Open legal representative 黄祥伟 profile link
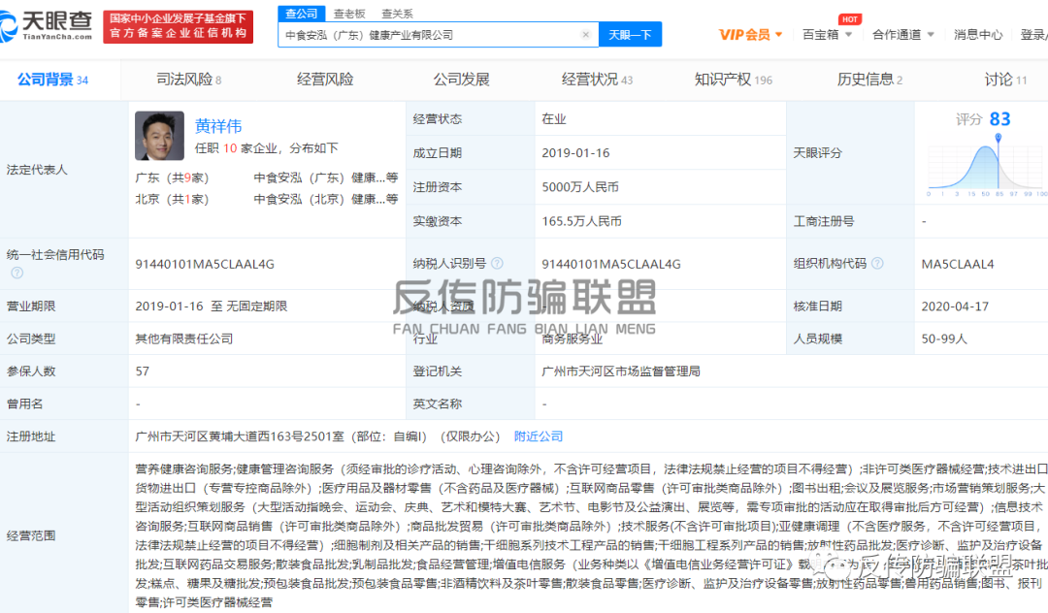The width and height of the screenshot is (1048, 613). coord(218,125)
